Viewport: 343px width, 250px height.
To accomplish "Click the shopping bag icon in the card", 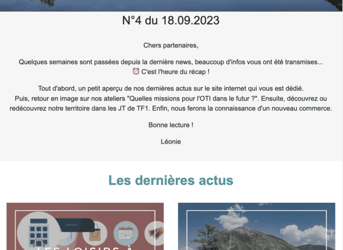I will 96,232.
